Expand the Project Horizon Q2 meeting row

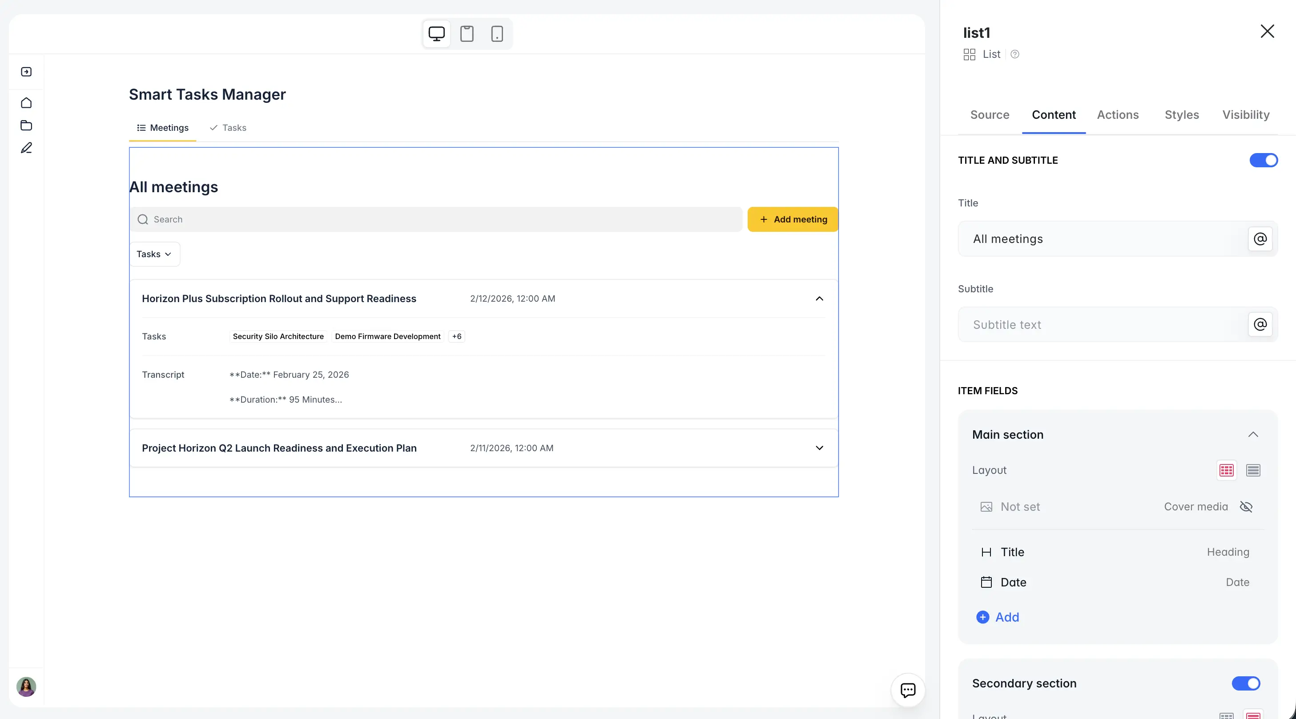pos(819,448)
